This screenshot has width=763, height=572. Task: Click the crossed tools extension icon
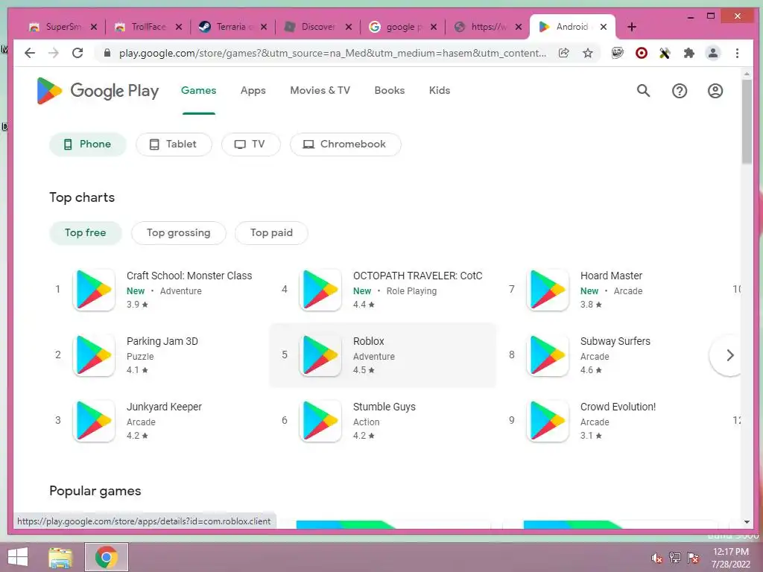pos(665,53)
